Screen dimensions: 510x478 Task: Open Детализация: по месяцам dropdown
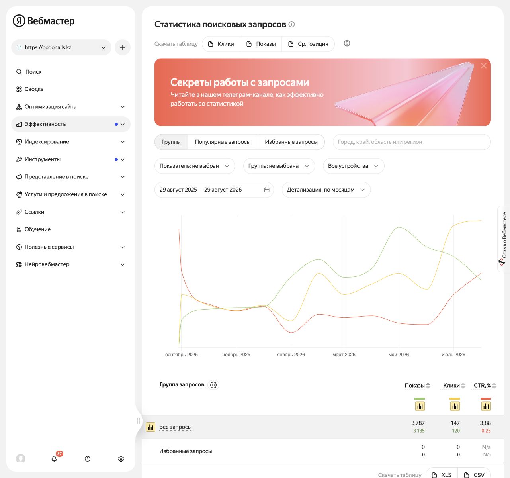point(326,190)
